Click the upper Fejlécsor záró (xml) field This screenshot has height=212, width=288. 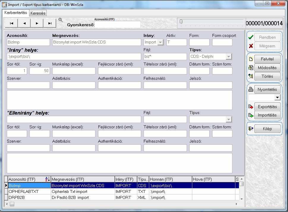pyautogui.click(x=119, y=71)
